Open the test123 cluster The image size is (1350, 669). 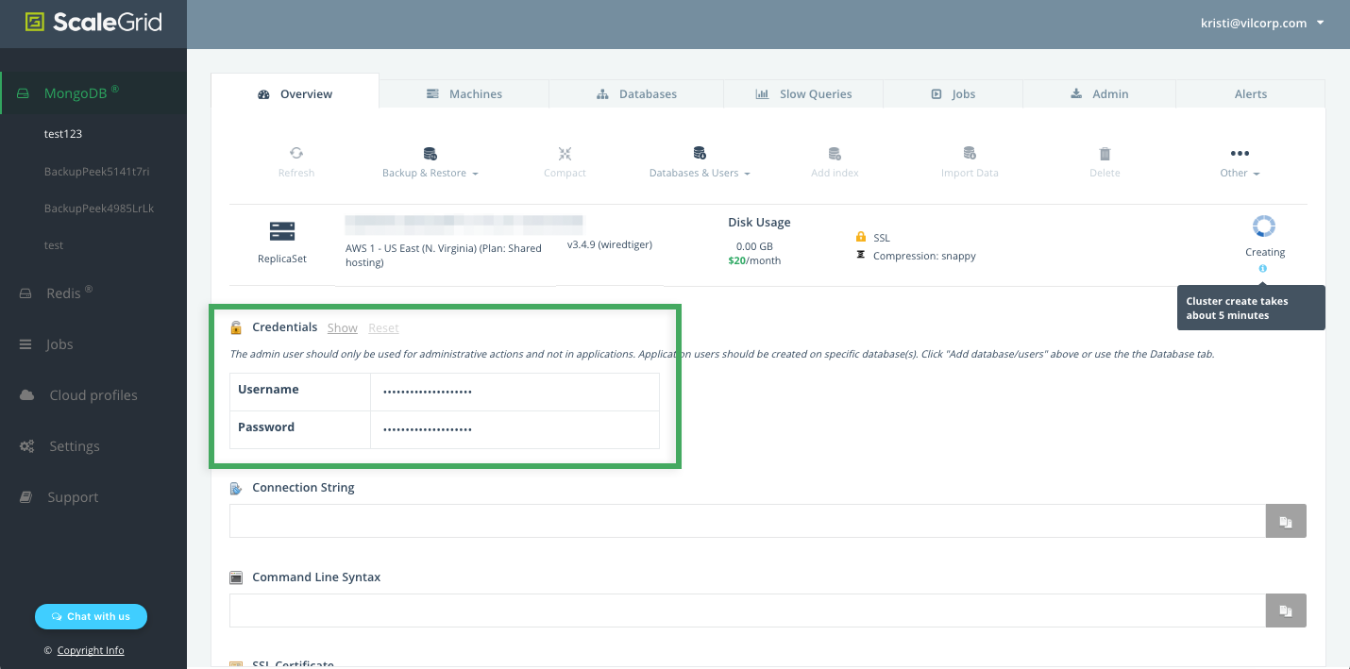[x=63, y=134]
